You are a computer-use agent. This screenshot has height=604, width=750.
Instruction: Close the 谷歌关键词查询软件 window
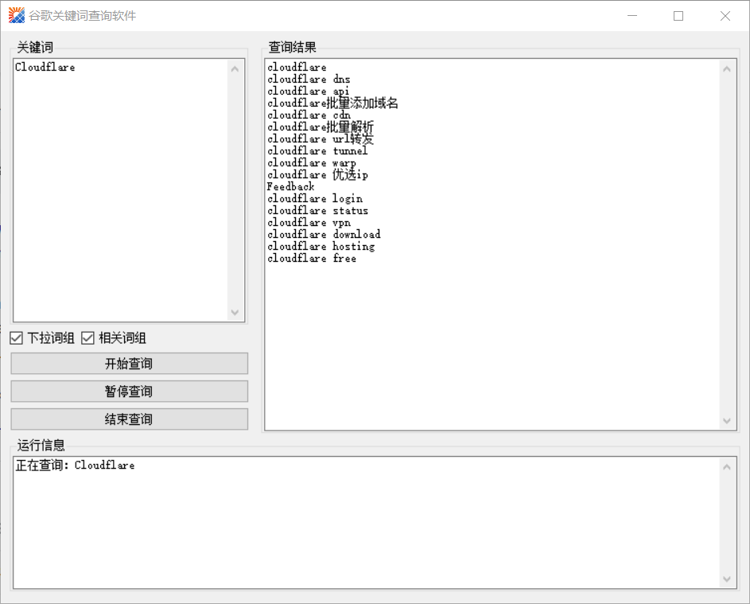(x=725, y=16)
